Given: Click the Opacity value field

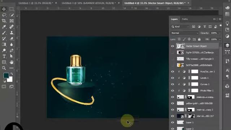Looking at the screenshot, I should click(x=214, y=33).
